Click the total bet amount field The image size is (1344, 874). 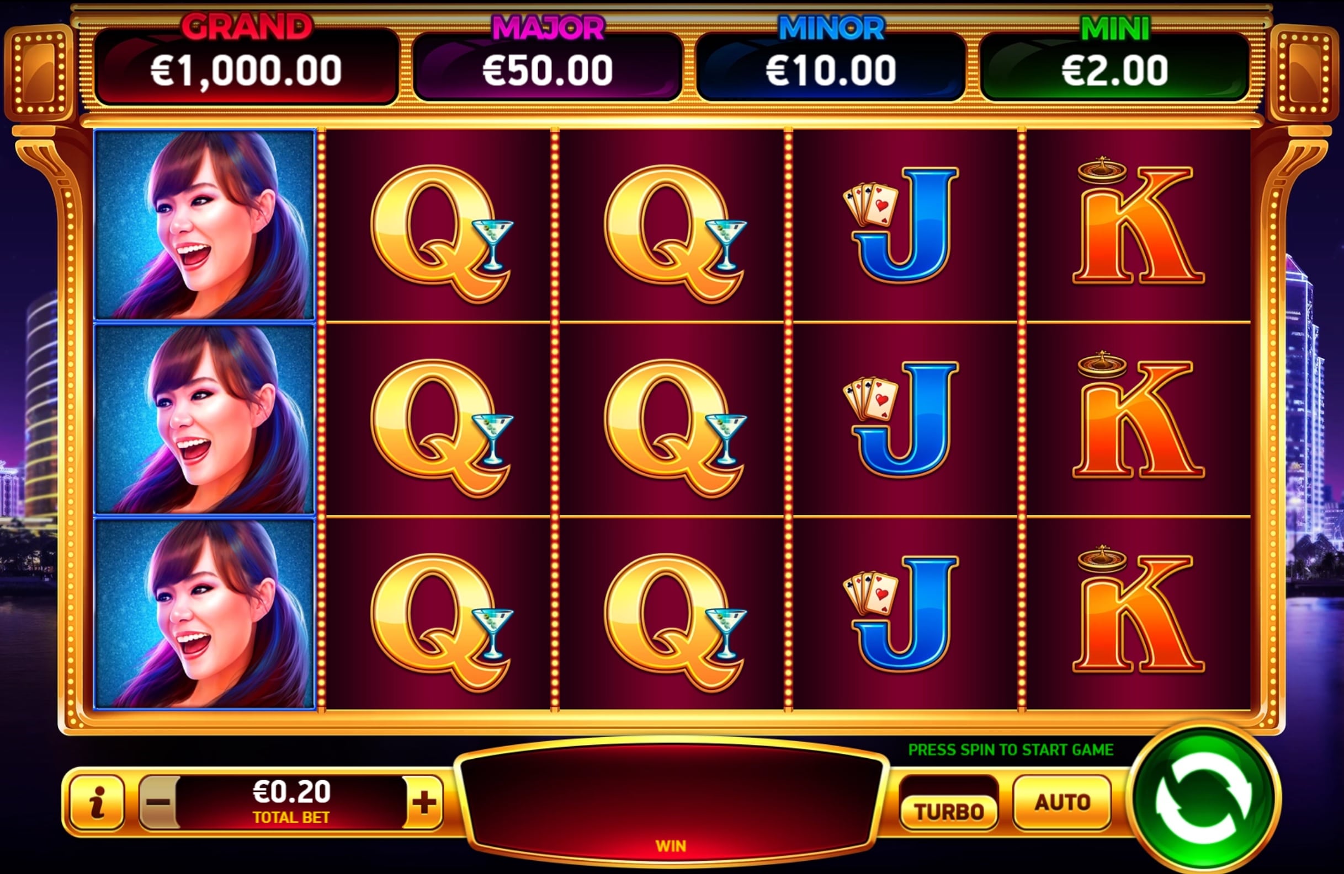(291, 802)
